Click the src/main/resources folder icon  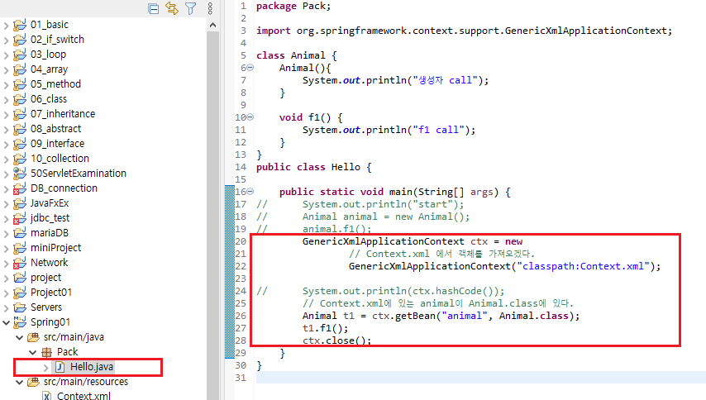(33, 382)
